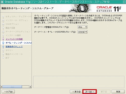Click the maximize icon in title bar corner
126x94 pixels.
coord(124,2)
